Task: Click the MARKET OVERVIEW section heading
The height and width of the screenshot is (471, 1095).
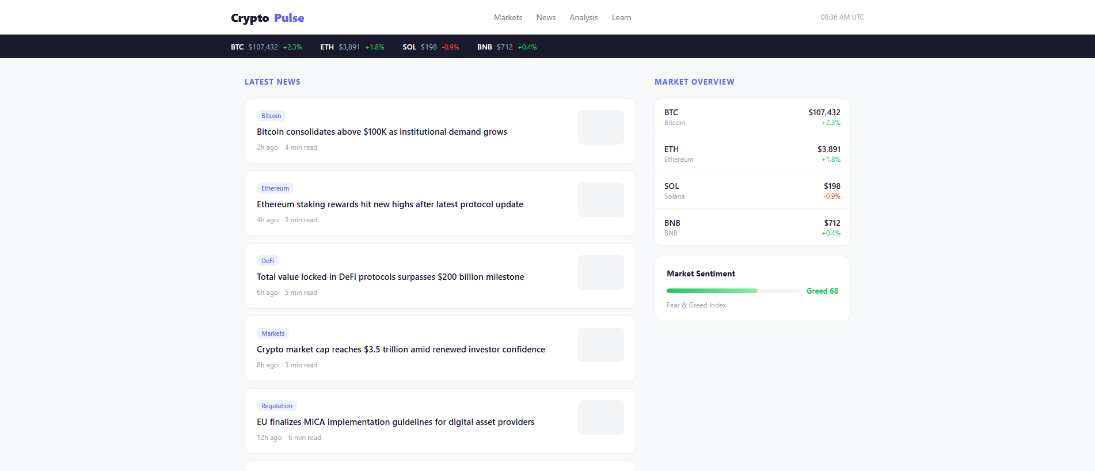Action: coord(694,82)
